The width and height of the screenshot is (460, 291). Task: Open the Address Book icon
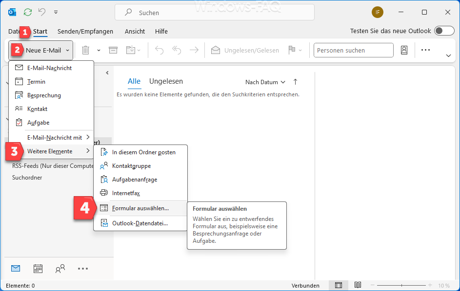pyautogui.click(x=404, y=50)
